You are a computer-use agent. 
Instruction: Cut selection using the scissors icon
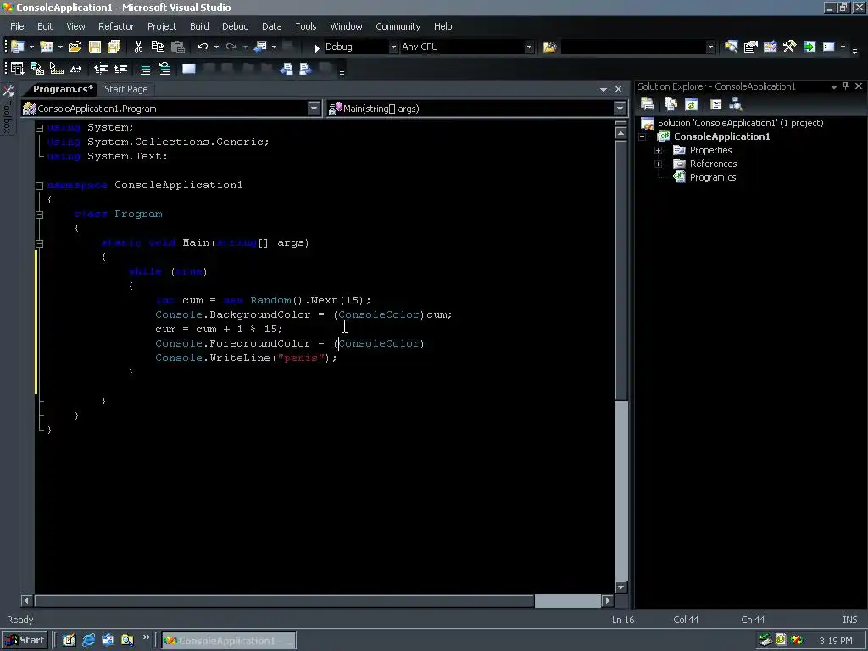tap(138, 47)
